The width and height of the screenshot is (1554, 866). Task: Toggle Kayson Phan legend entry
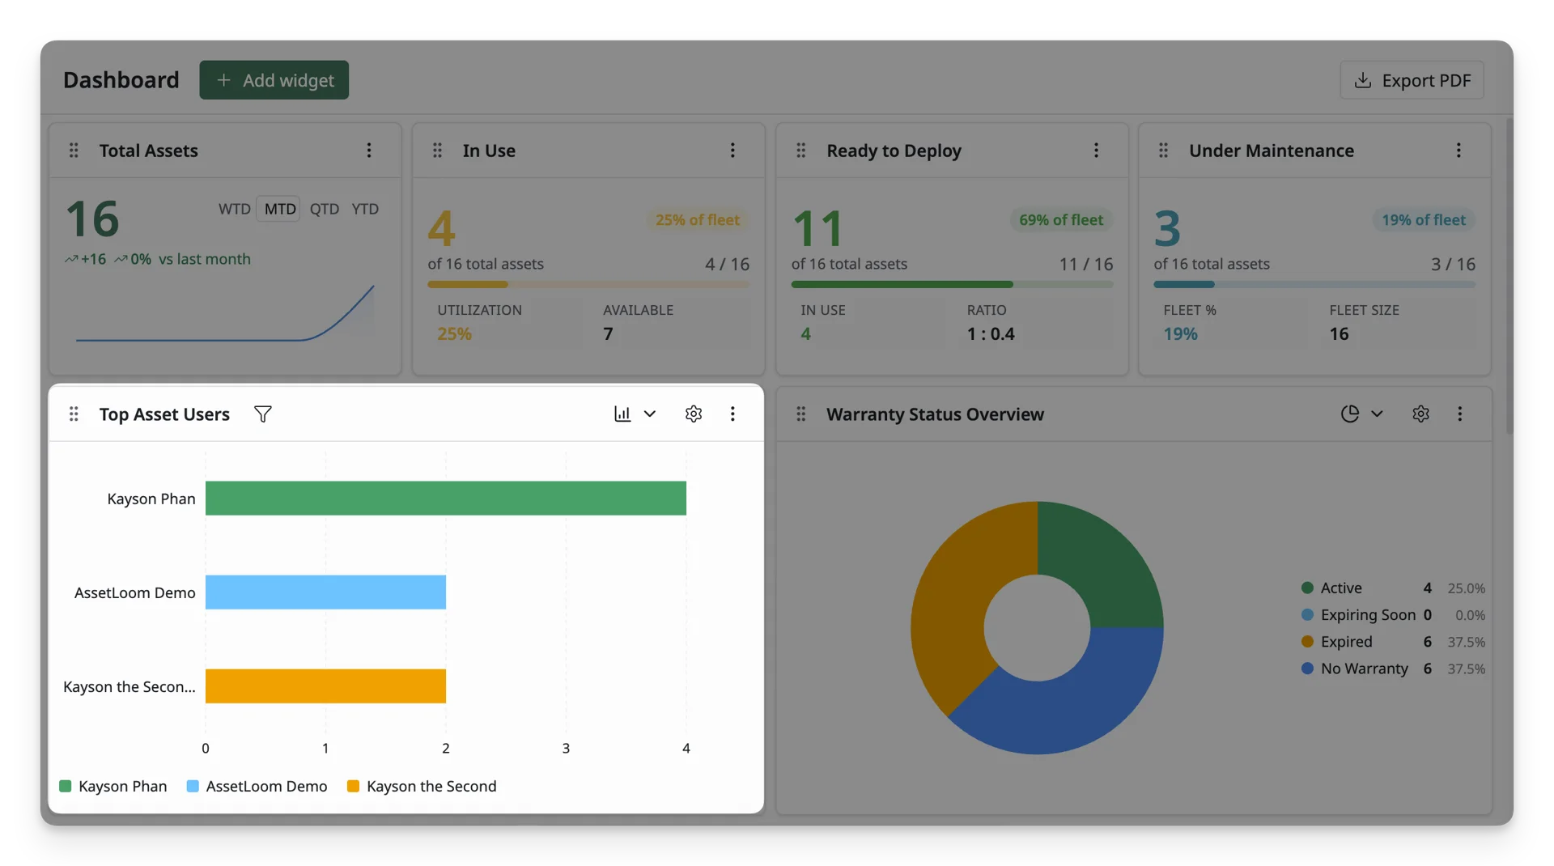coord(113,787)
